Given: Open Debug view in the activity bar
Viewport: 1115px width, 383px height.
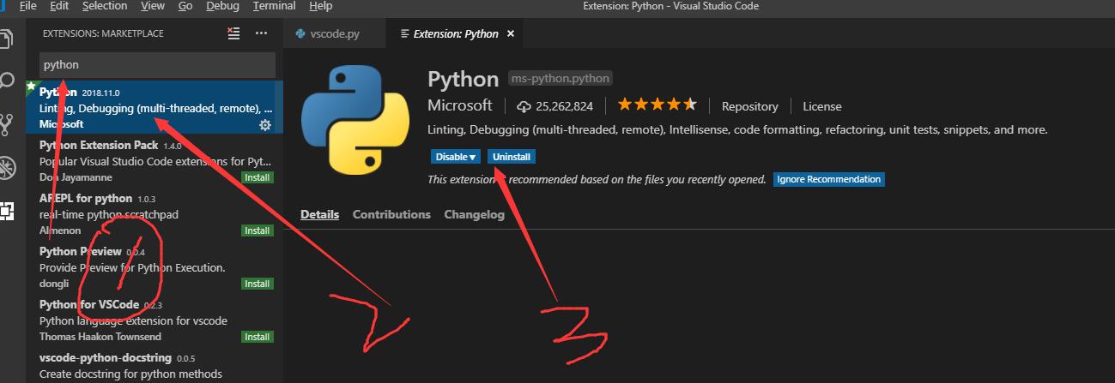Looking at the screenshot, I should tap(7, 166).
